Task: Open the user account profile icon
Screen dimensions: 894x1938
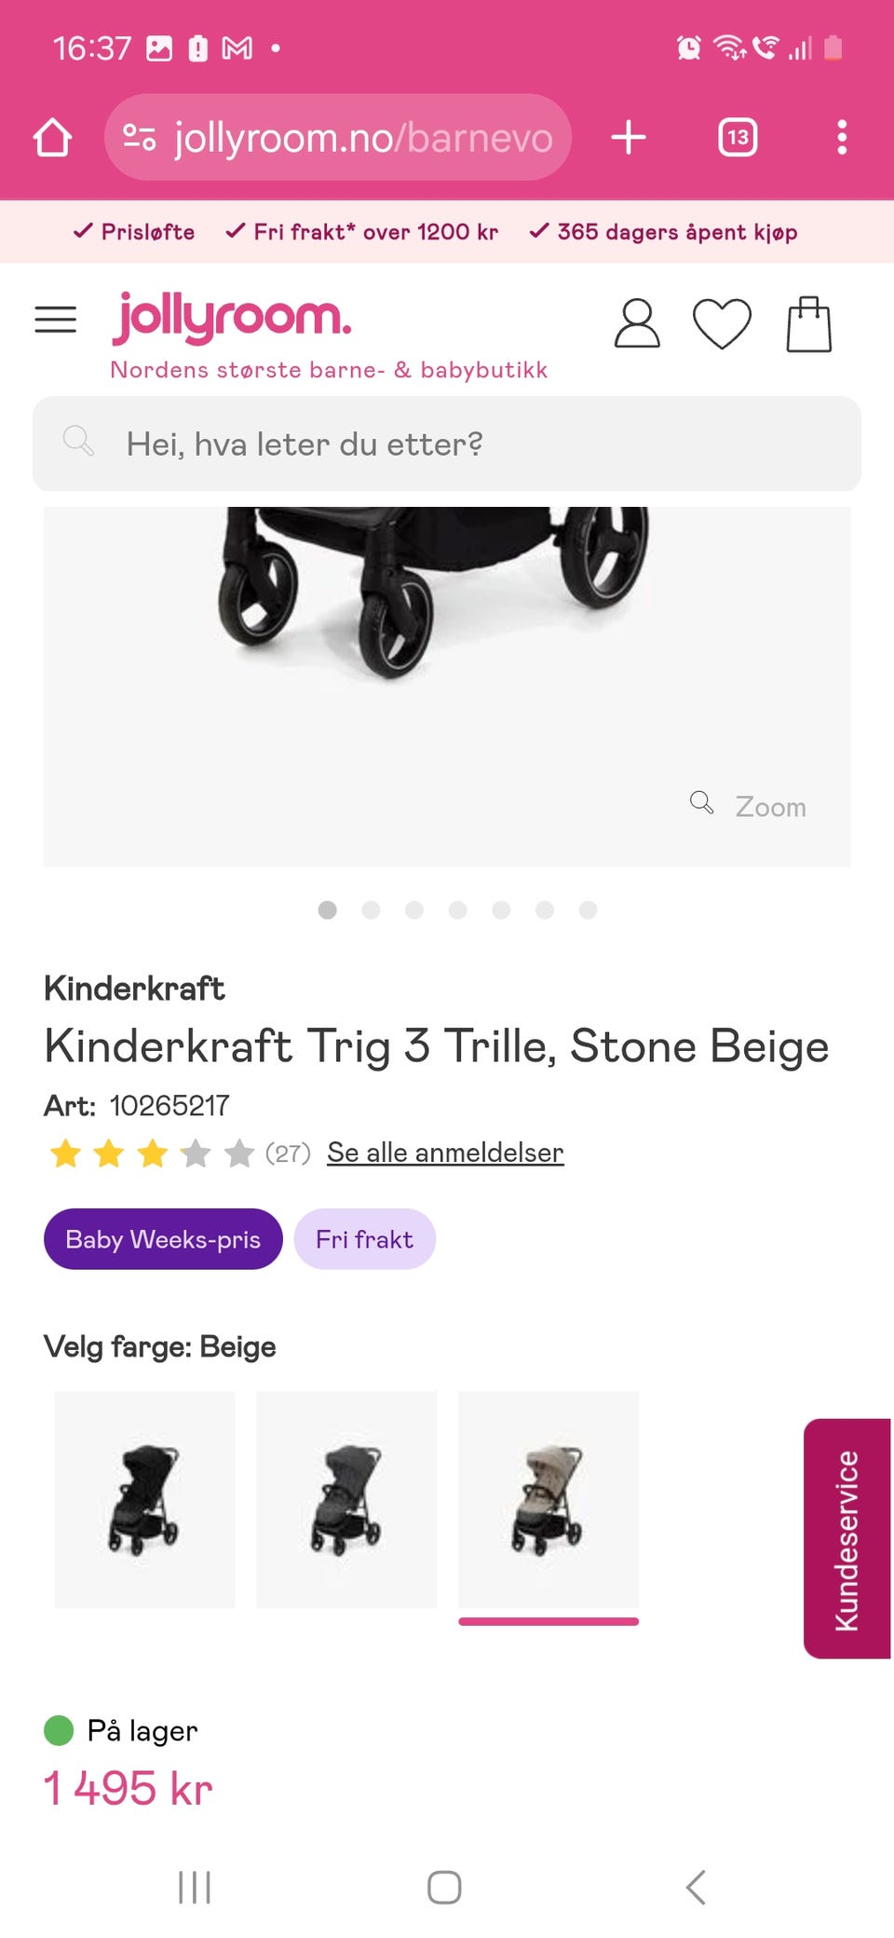Action: tap(637, 323)
